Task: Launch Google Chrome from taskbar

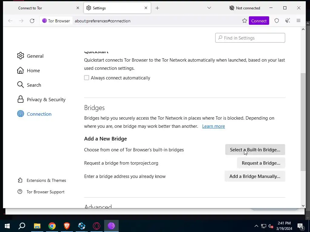Action: (52, 226)
